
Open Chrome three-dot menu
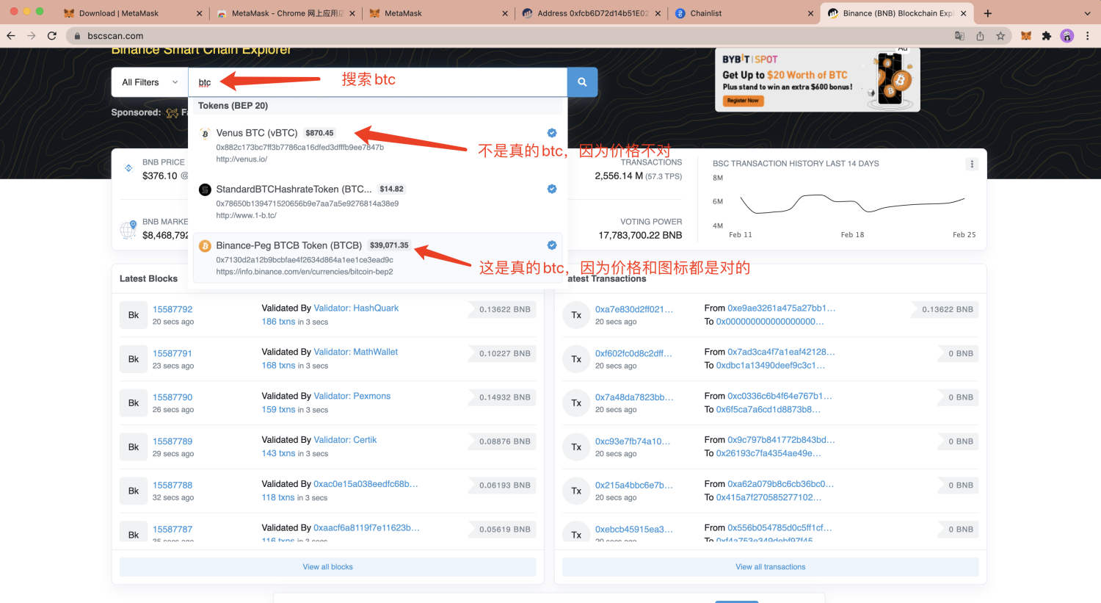coord(1087,36)
